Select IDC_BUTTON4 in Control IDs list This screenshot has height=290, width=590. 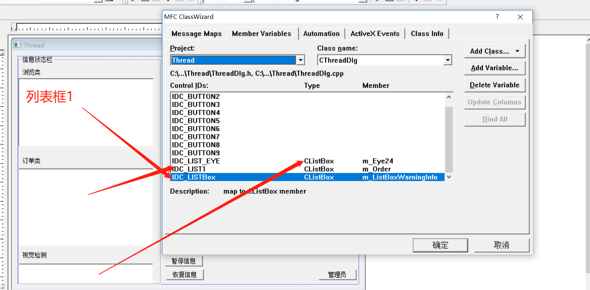(x=307, y=113)
